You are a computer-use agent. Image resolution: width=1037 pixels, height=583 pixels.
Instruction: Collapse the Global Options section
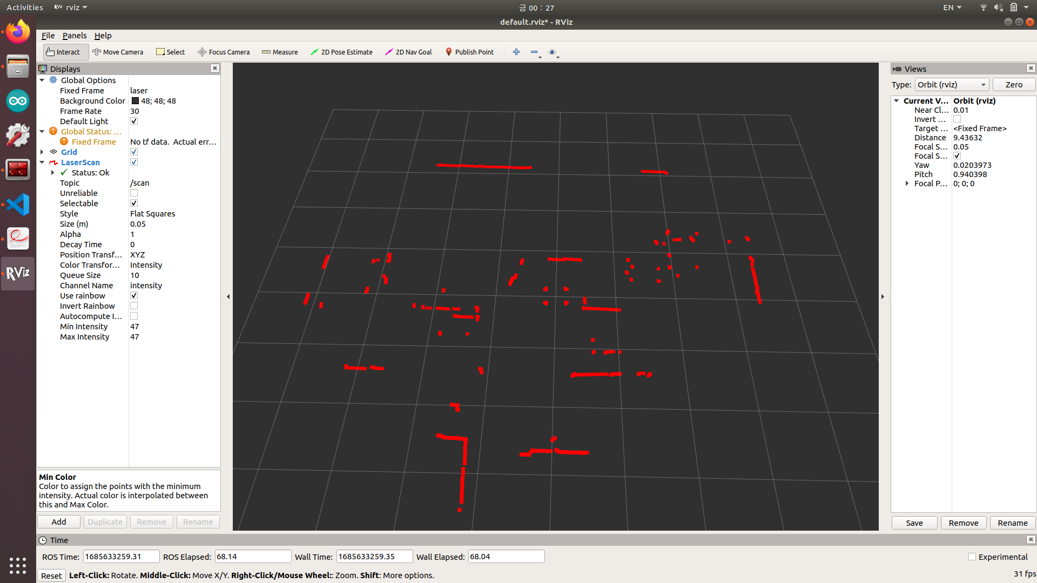[42, 80]
